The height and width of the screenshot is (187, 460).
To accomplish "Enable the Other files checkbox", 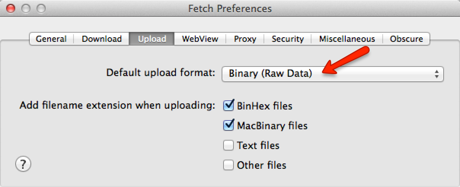I will (x=228, y=165).
